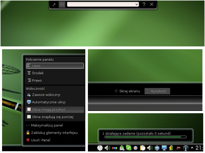Screen dimensions: 205x153
Task: Click the Skraj ekranu button
Action: point(127,91)
